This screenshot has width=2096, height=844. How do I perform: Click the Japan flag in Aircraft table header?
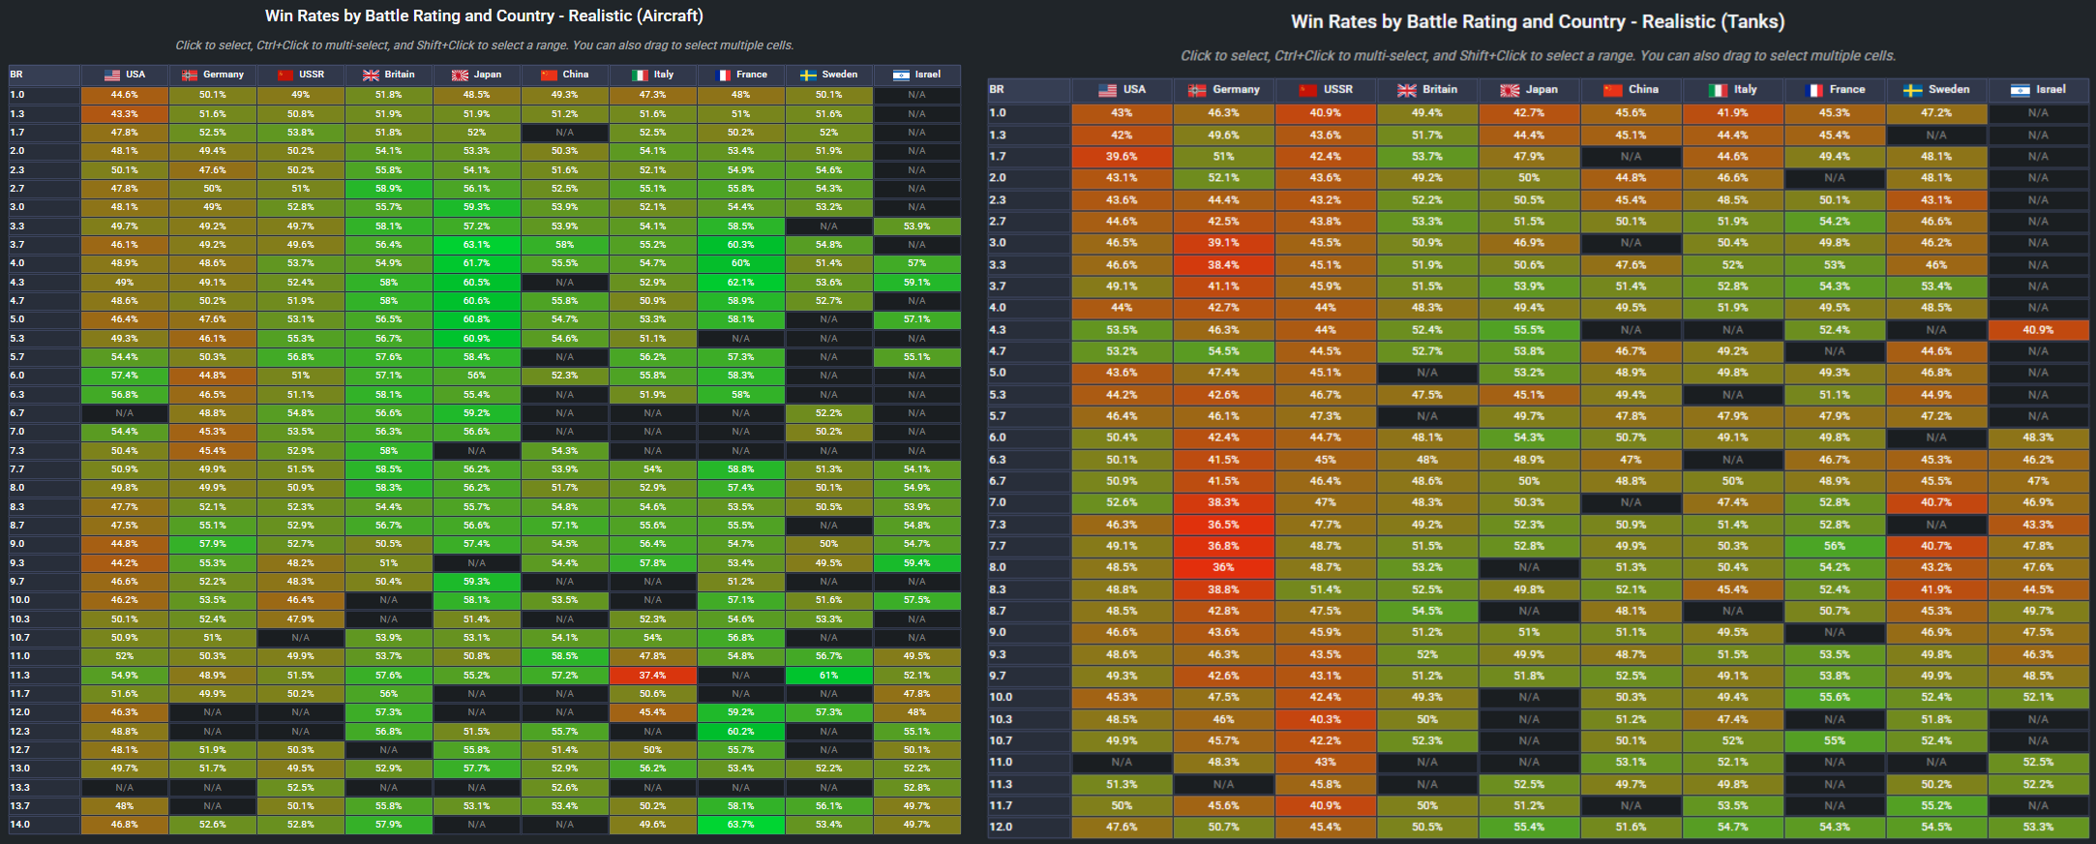point(459,75)
